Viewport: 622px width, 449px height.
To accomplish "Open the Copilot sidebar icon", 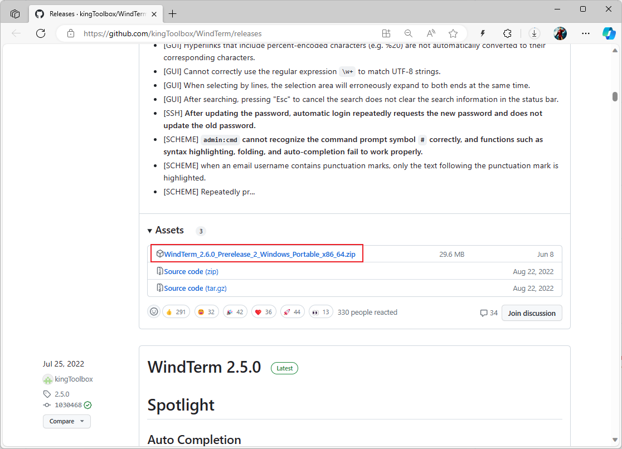I will click(609, 33).
